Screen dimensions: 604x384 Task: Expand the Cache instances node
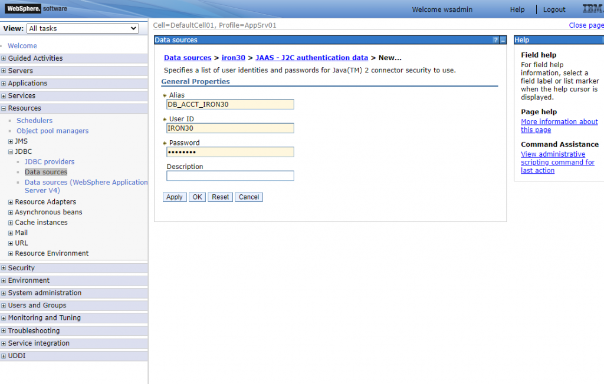(x=11, y=223)
